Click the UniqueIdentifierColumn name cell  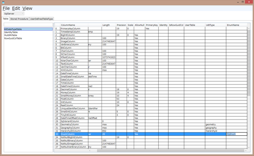pos(74,108)
